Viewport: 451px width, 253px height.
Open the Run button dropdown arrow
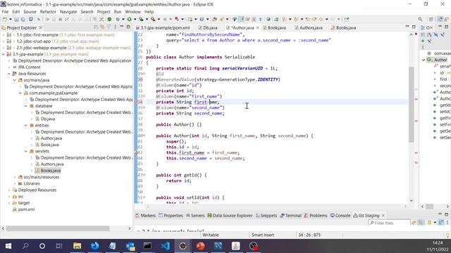tap(135, 19)
